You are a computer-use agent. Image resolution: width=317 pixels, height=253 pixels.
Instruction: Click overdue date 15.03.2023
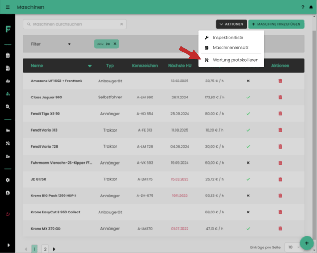point(180,179)
